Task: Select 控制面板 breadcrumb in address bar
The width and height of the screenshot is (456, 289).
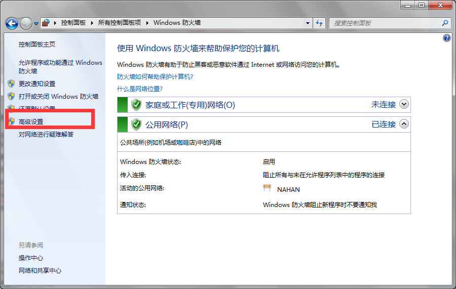Action: 73,23
